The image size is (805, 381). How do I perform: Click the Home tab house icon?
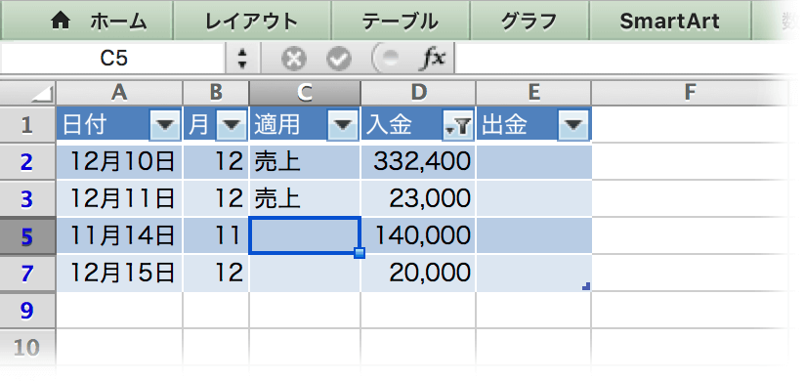point(62,21)
